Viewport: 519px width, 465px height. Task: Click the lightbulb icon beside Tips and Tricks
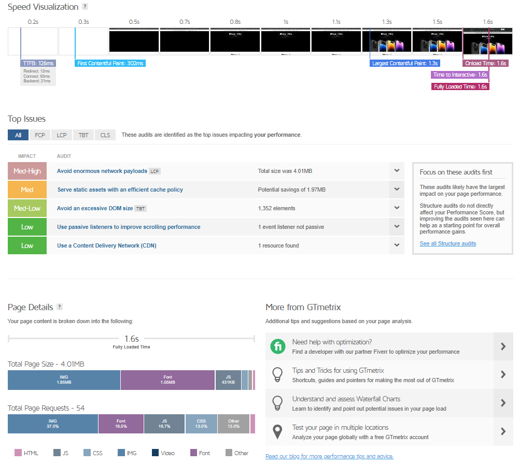click(x=278, y=375)
